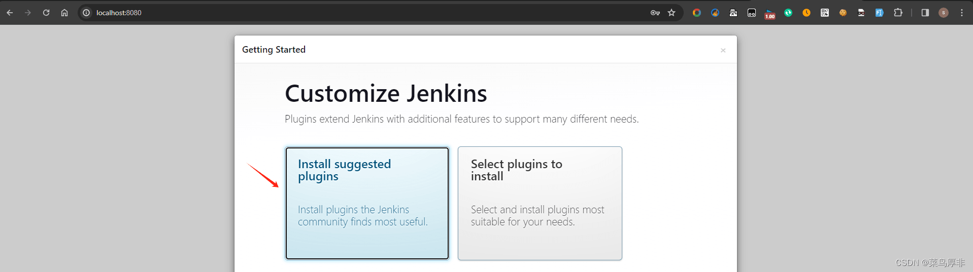The width and height of the screenshot is (973, 272).
Task: Go back with browser back arrow
Action: (10, 13)
